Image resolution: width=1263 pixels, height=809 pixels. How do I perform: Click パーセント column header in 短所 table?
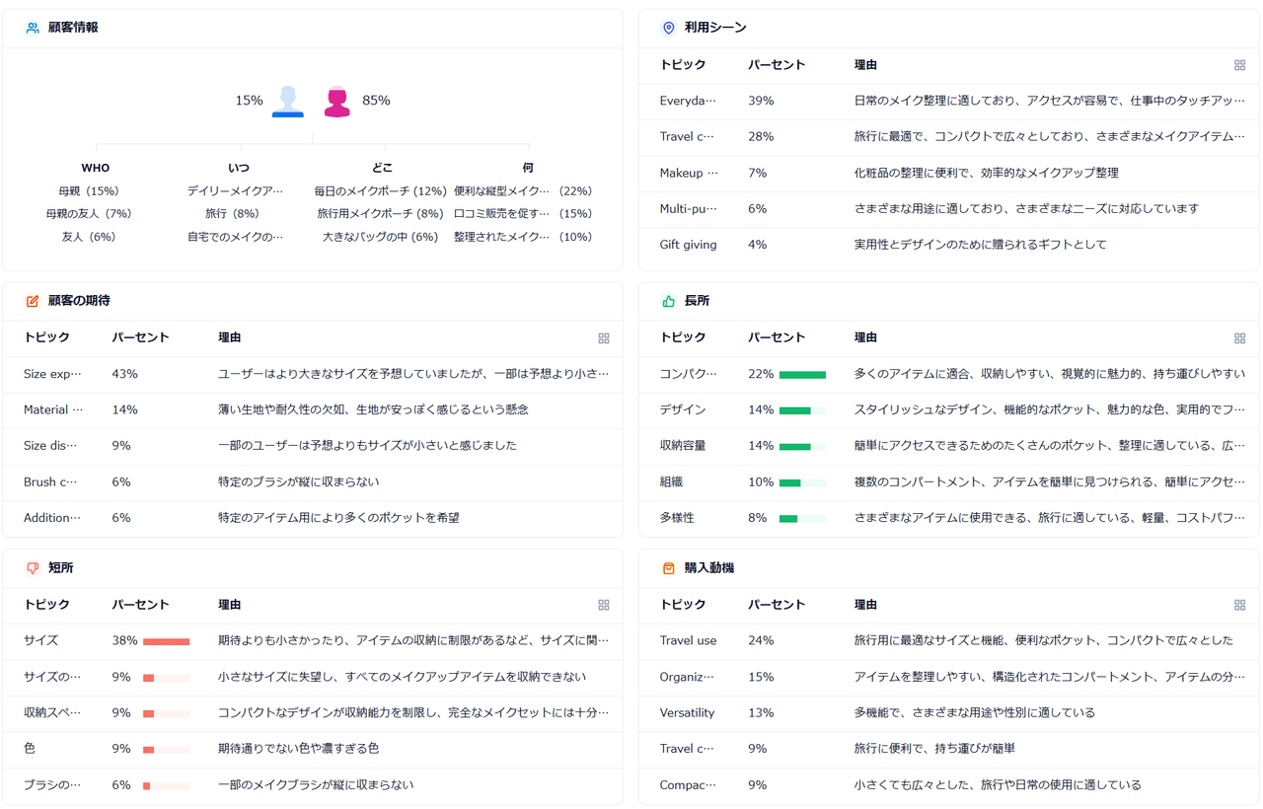[140, 605]
